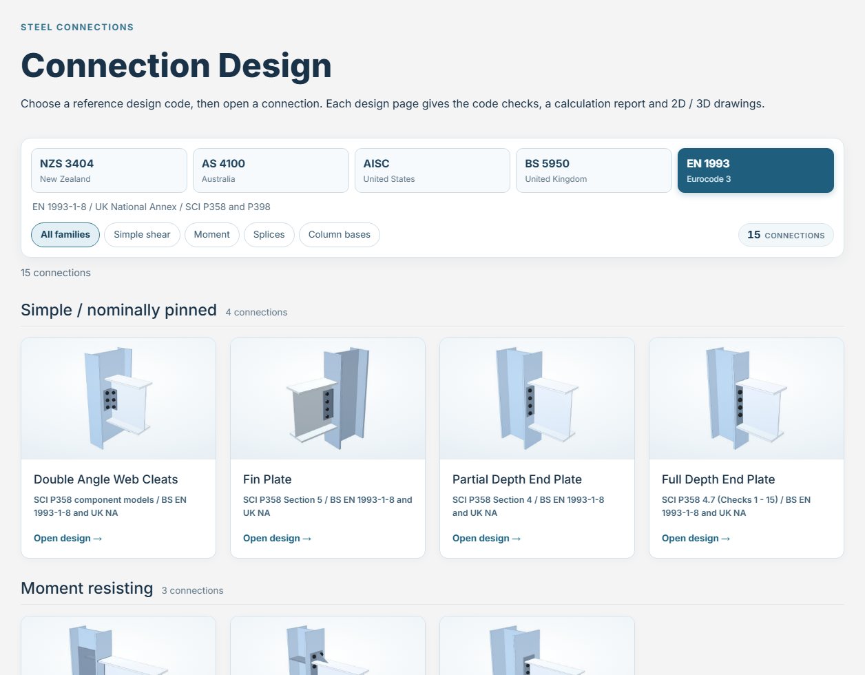This screenshot has width=865, height=675.
Task: Click the '3 connections' count next to Moment resisting
Action: (192, 590)
